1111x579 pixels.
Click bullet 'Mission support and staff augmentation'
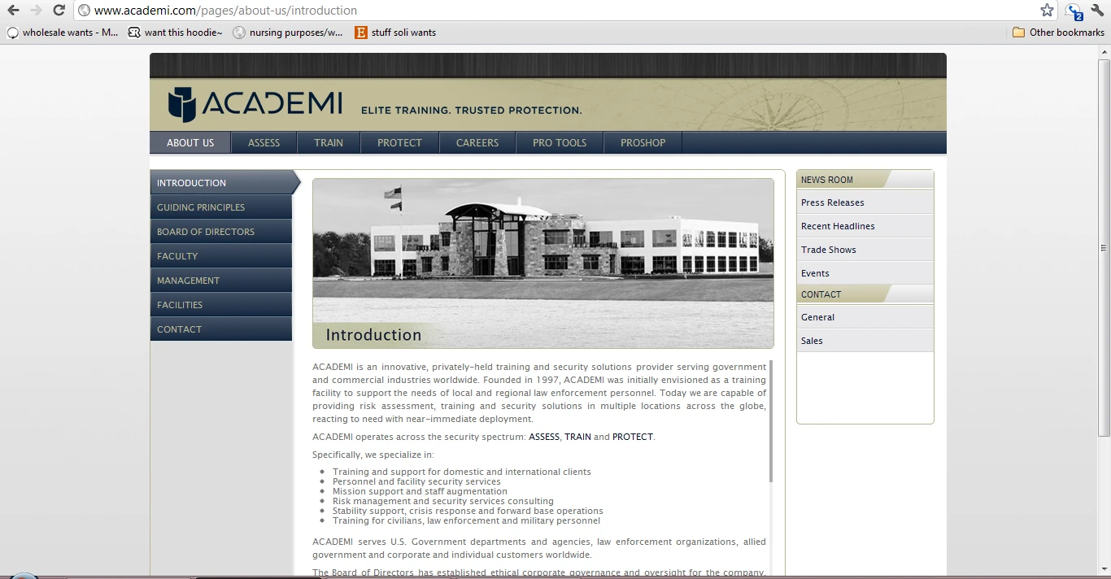[x=420, y=491]
